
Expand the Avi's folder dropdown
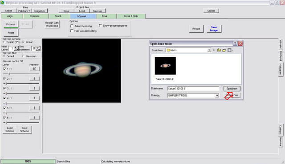pos(209,50)
